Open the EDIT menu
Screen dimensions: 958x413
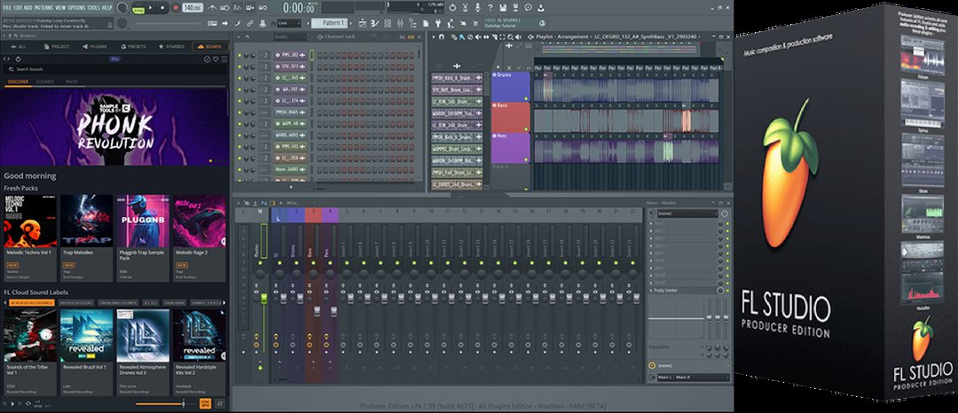(x=18, y=8)
